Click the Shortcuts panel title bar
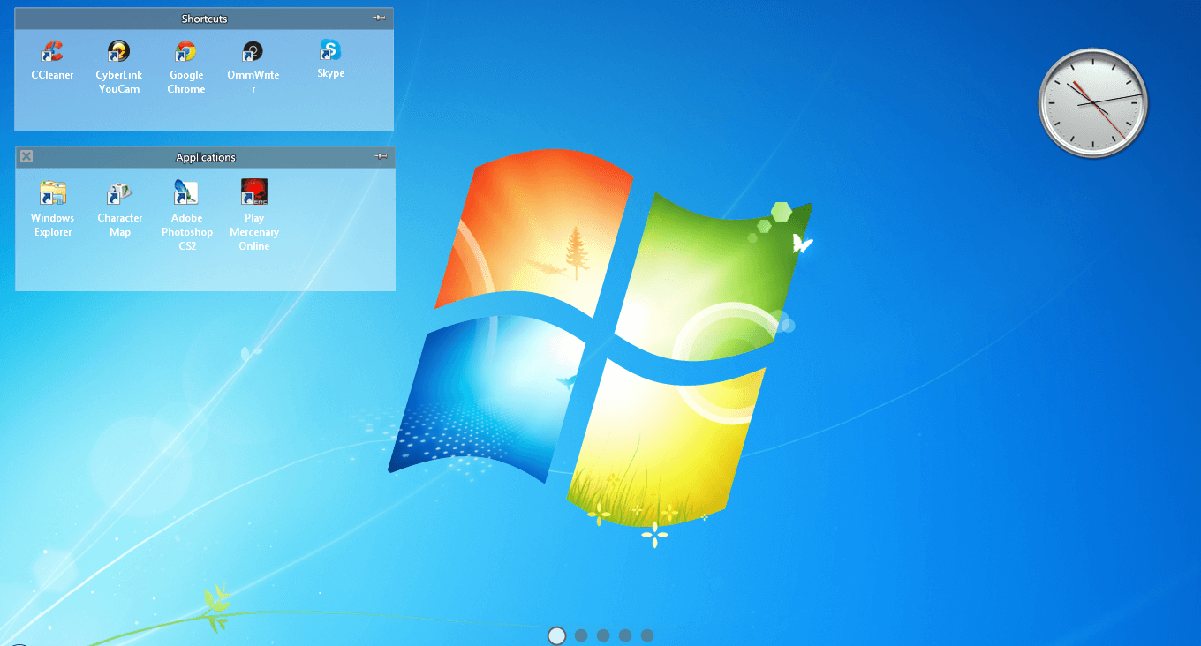Image resolution: width=1201 pixels, height=646 pixels. 204,18
